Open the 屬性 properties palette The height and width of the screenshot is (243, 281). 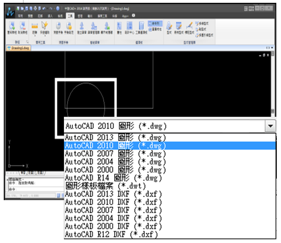[x=119, y=27]
